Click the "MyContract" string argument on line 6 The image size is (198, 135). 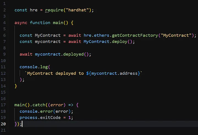click(x=176, y=35)
